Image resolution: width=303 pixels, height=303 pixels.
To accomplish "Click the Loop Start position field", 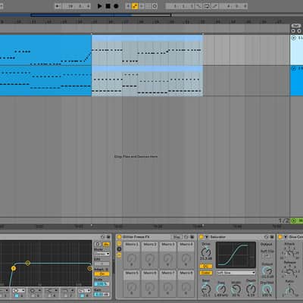I will click(x=180, y=6).
